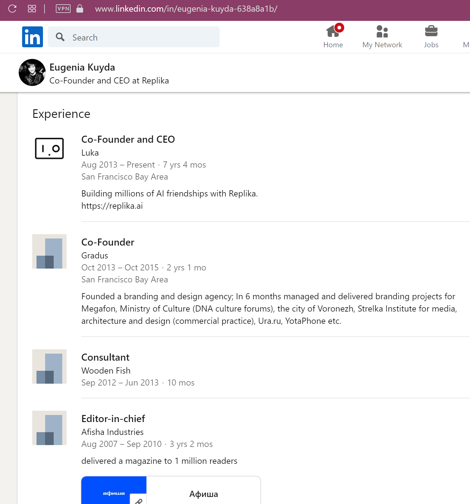The height and width of the screenshot is (504, 470).
Task: Click the Afisha Industries company name
Action: point(112,432)
